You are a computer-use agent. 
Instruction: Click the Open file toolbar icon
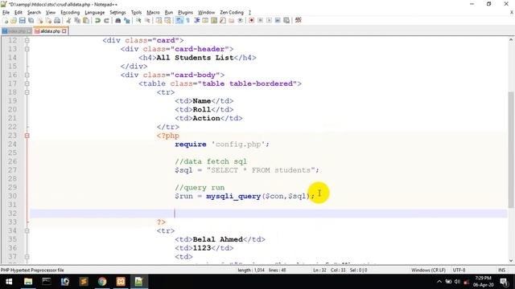14,20
